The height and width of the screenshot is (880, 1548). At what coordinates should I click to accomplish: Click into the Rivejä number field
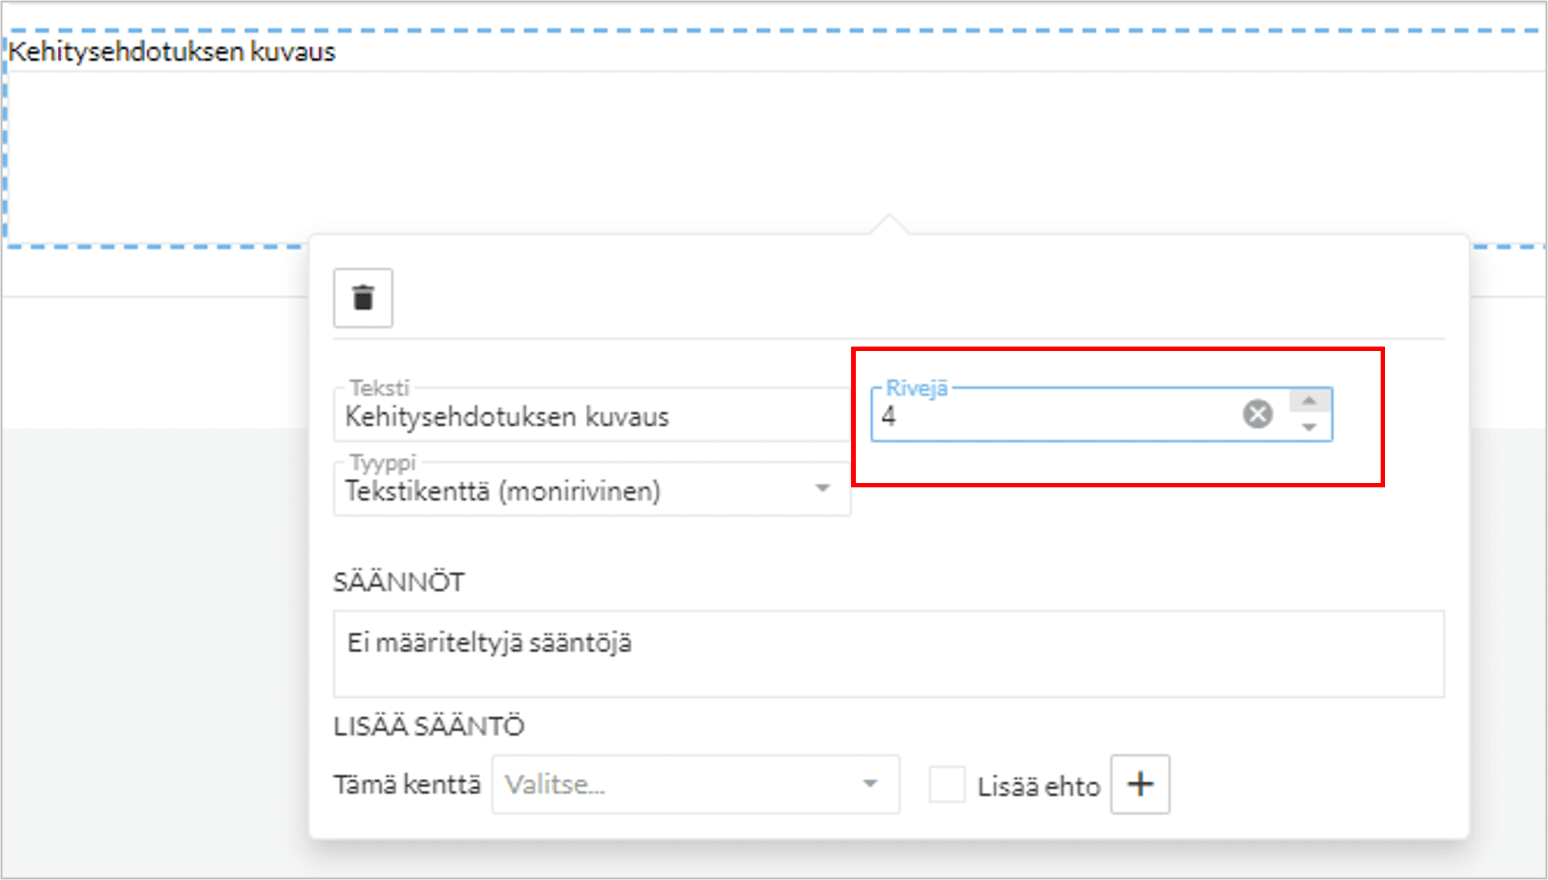1051,417
